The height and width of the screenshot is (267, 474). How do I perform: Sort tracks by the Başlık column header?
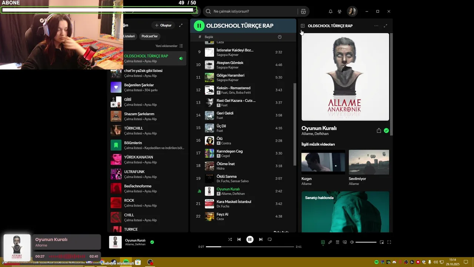209,37
